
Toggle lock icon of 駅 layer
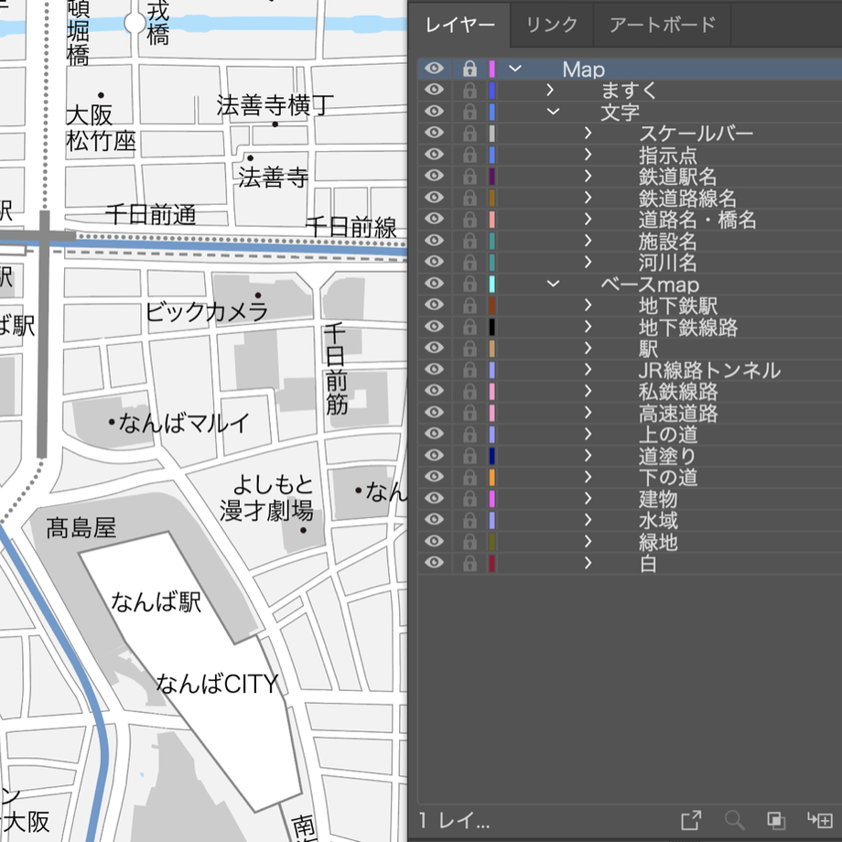[x=470, y=348]
